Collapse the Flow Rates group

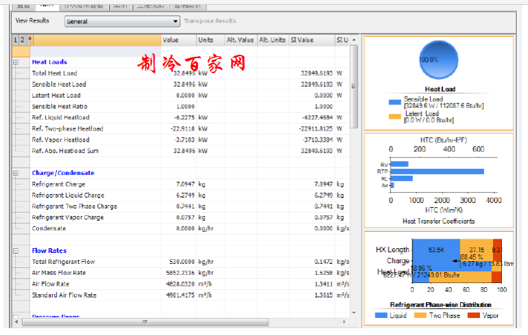point(16,251)
